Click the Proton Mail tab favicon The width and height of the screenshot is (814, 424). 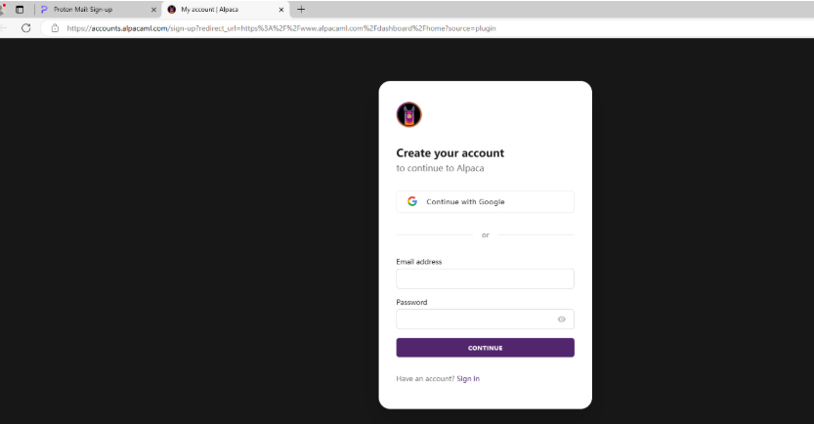tap(44, 10)
